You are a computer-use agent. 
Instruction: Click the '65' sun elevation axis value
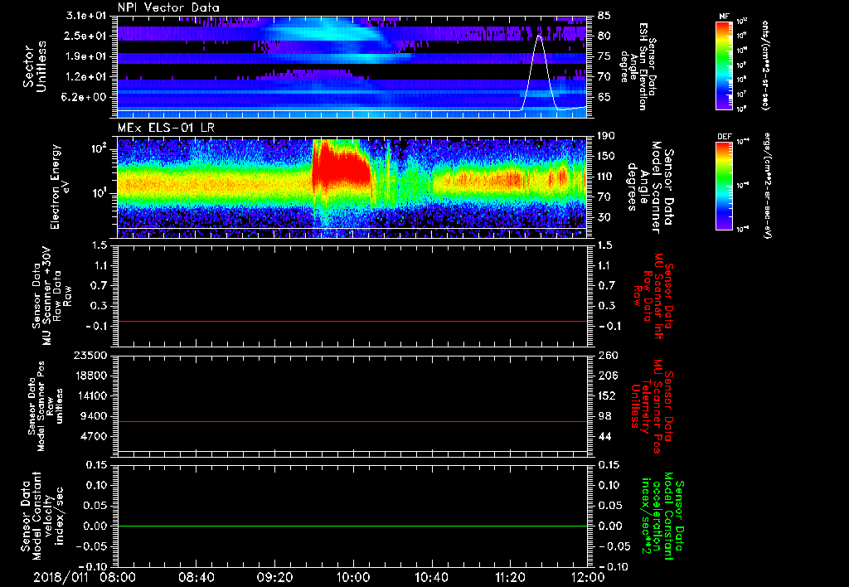604,98
